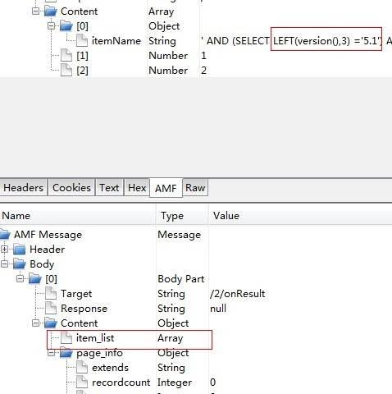This screenshot has height=394, width=392.
Task: Click the Body folder icon
Action: pyautogui.click(x=20, y=263)
